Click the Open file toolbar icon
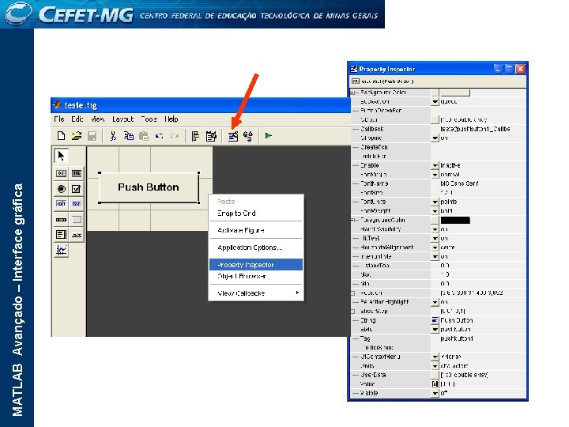 point(76,136)
